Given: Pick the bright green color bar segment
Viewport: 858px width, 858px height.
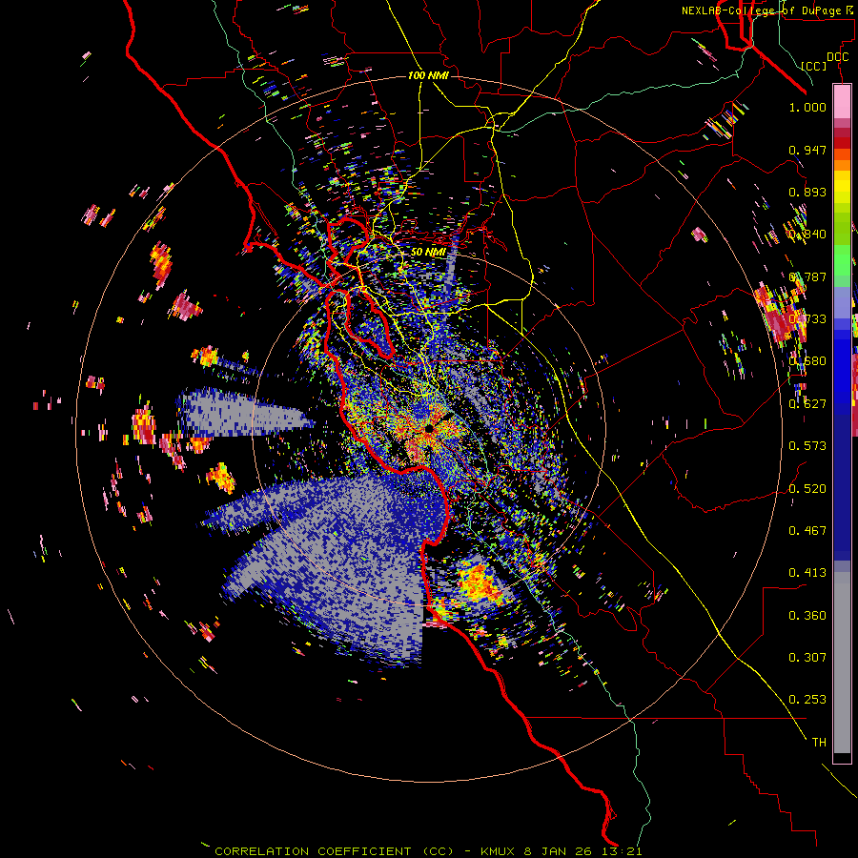Looking at the screenshot, I should point(842,260).
